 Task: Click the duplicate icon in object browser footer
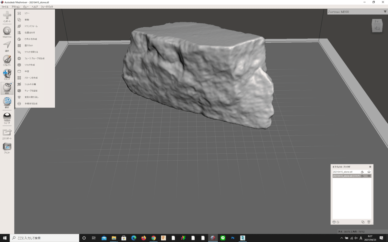(363, 222)
